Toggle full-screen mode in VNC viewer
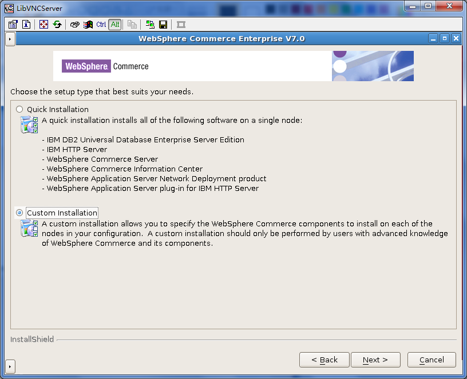467x379 pixels. pyautogui.click(x=43, y=25)
